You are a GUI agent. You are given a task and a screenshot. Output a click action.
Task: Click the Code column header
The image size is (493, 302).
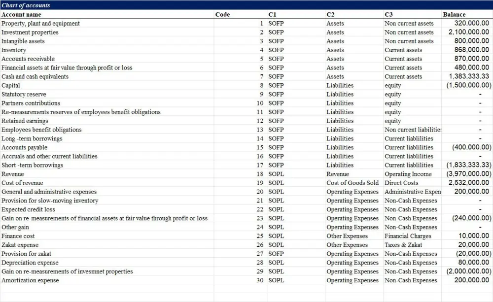222,14
